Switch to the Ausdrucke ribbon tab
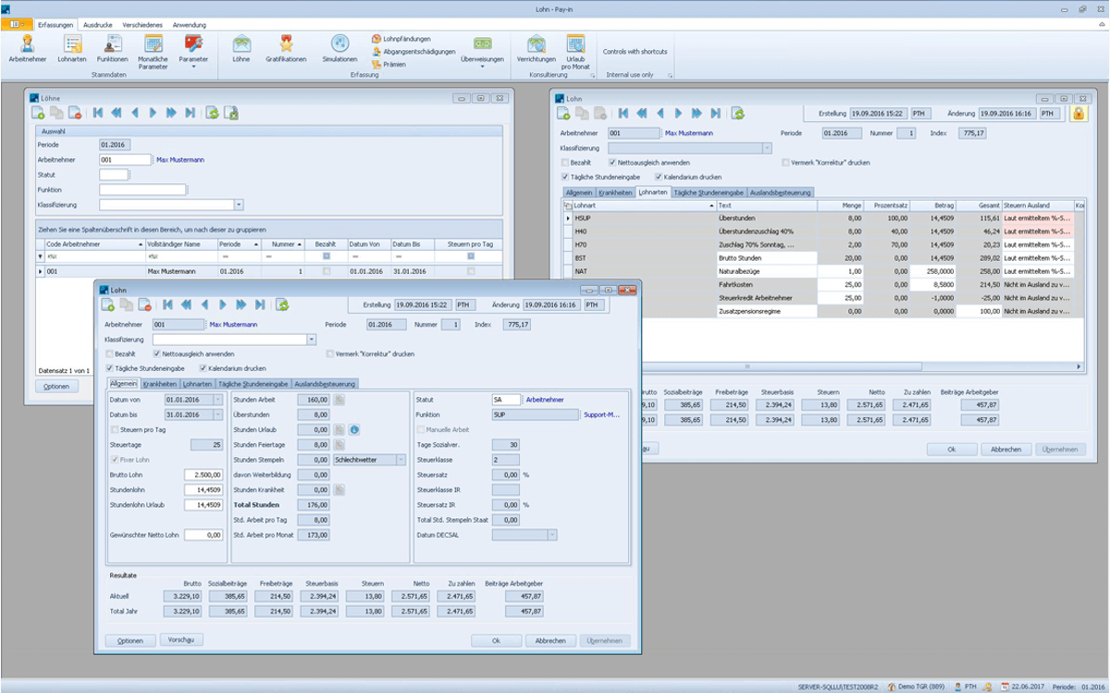 (97, 23)
